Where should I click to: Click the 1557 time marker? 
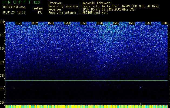tap(116, 23)
